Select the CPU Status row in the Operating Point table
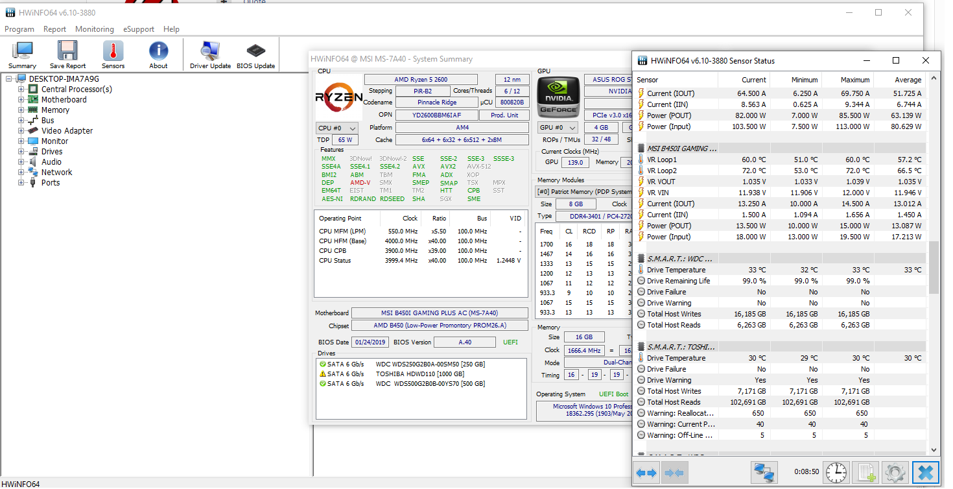This screenshot has height=489, width=953. [x=420, y=261]
